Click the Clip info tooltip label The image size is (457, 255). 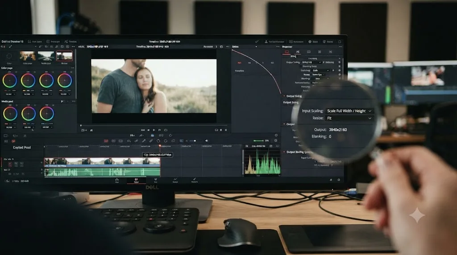(158, 155)
